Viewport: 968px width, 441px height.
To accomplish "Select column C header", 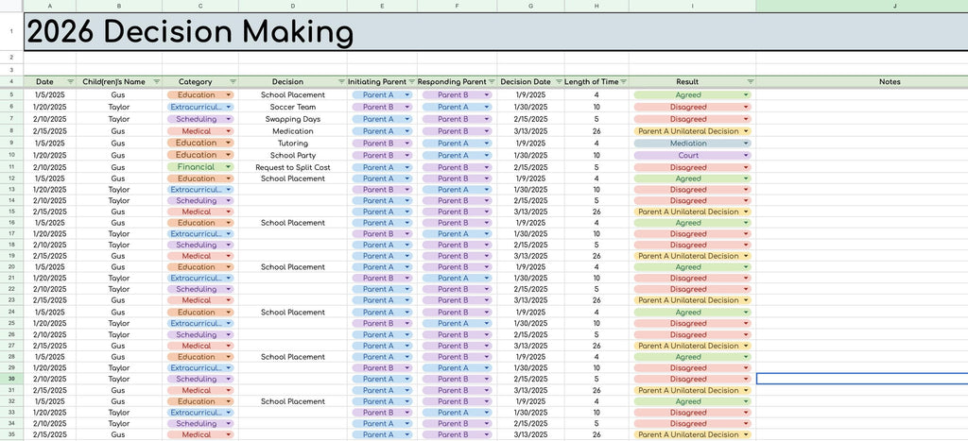I will 200,6.
